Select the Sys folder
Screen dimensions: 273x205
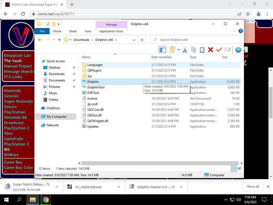click(161, 76)
